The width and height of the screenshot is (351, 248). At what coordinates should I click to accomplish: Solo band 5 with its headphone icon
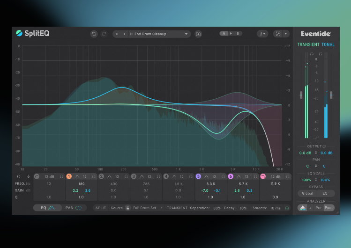[223, 176]
